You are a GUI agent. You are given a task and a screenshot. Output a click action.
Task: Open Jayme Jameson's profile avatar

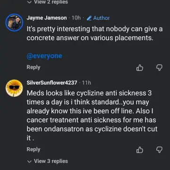(14, 23)
